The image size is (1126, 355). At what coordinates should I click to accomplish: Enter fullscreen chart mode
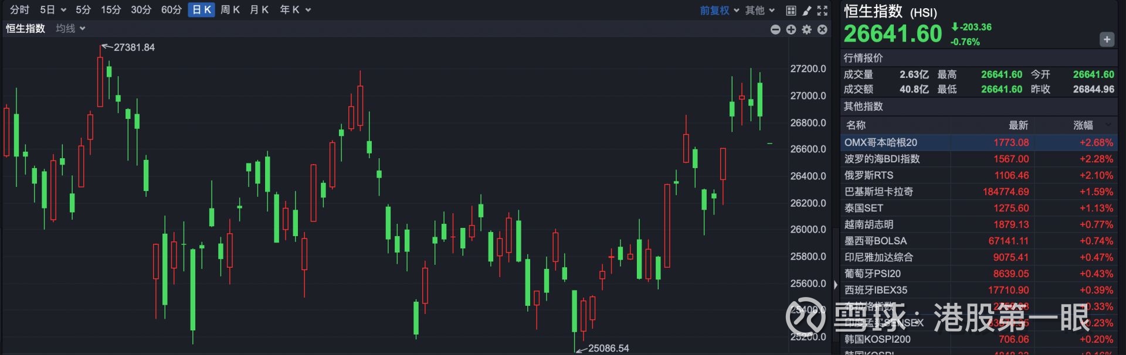point(822,11)
